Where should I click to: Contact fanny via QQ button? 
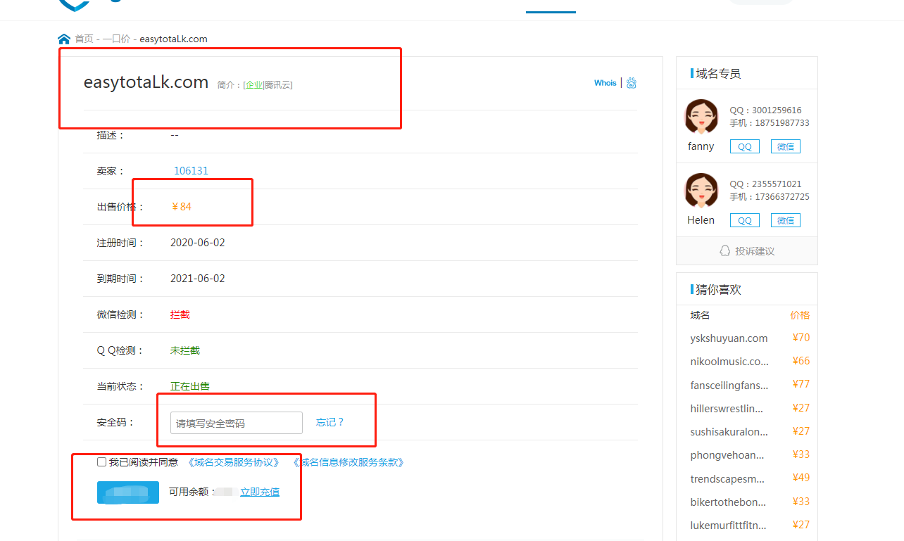pyautogui.click(x=744, y=146)
